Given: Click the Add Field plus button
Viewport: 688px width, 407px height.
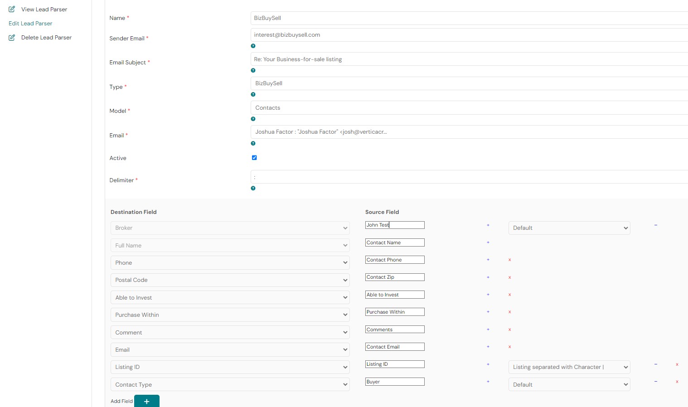Looking at the screenshot, I should click(146, 401).
